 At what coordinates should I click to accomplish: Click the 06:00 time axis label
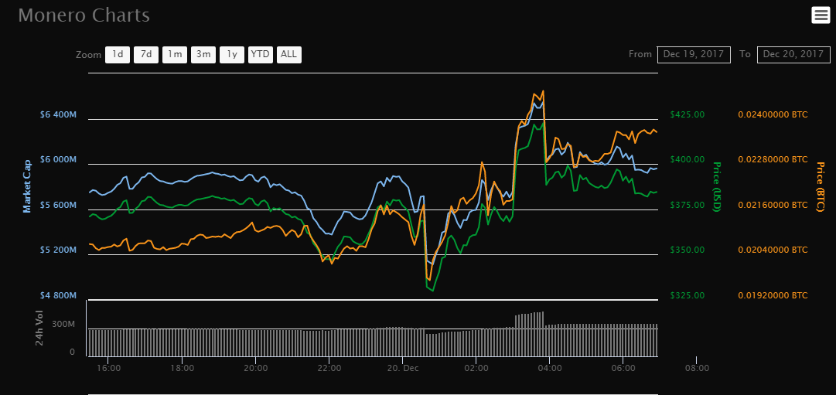click(623, 369)
